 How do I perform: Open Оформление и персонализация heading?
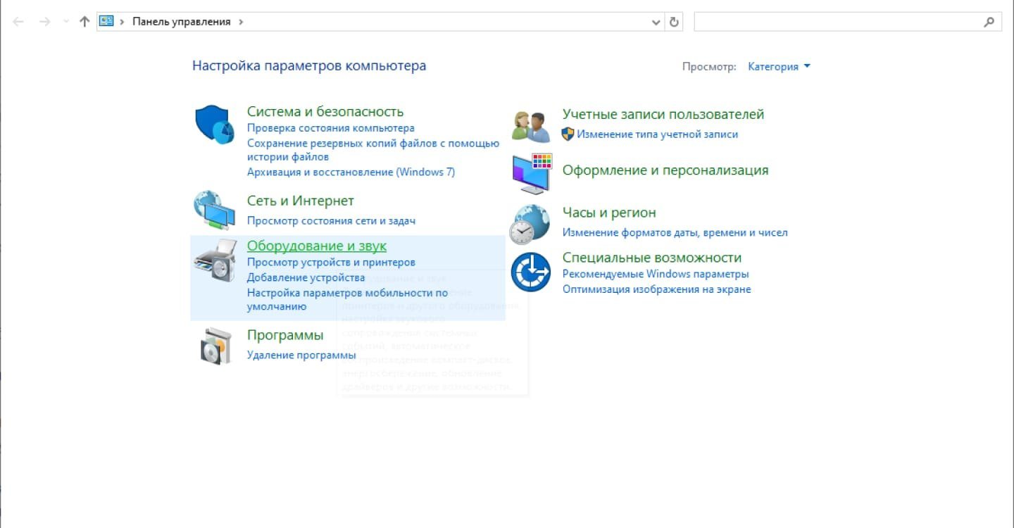[x=665, y=170]
